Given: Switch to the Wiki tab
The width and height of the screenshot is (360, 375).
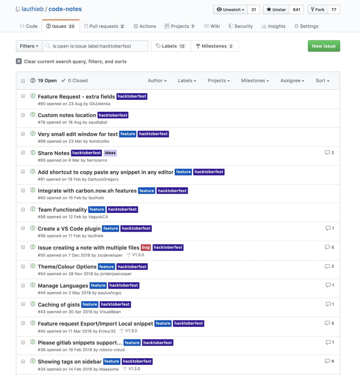Looking at the screenshot, I should (x=212, y=26).
